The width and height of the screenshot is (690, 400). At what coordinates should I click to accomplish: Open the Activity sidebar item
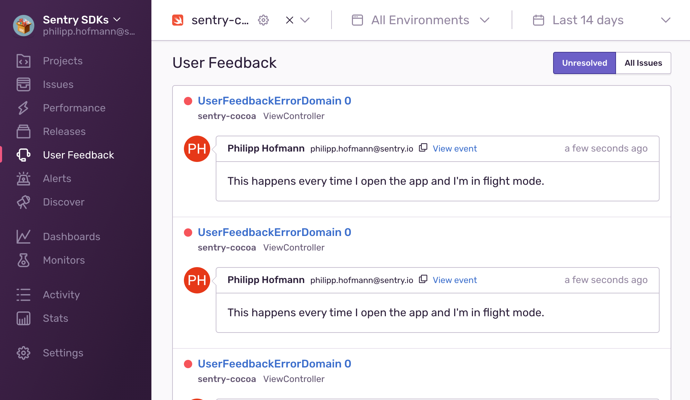tap(61, 295)
